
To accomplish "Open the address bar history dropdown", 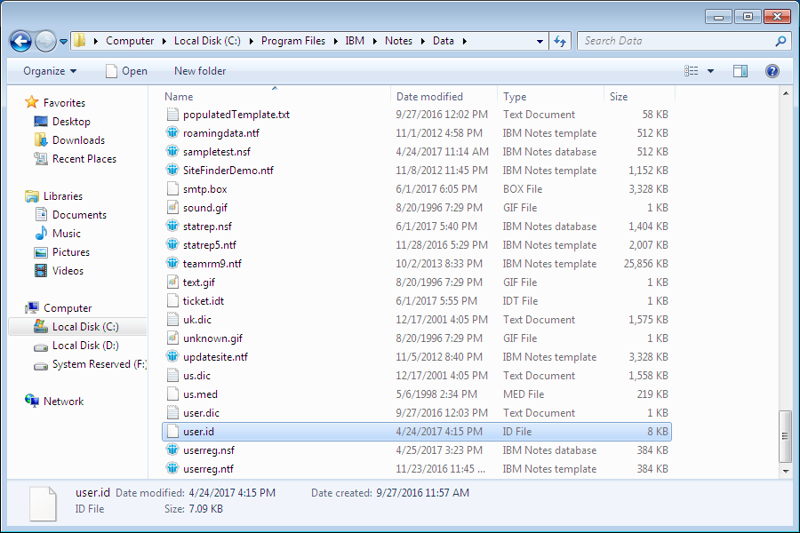I will [540, 41].
